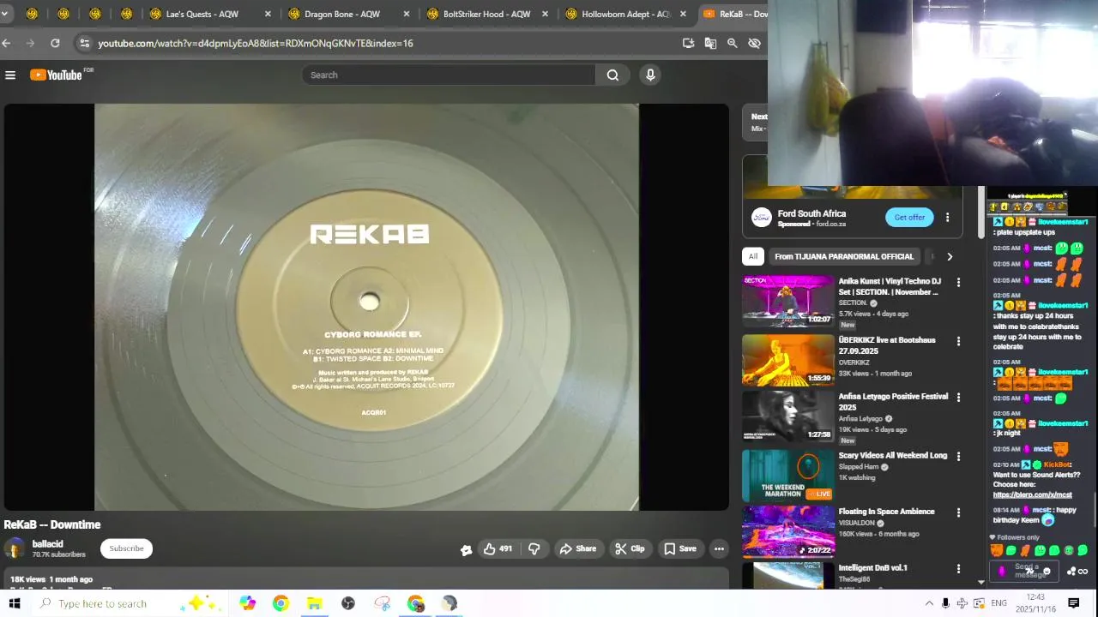Click the browser forward arrow

pos(31,43)
